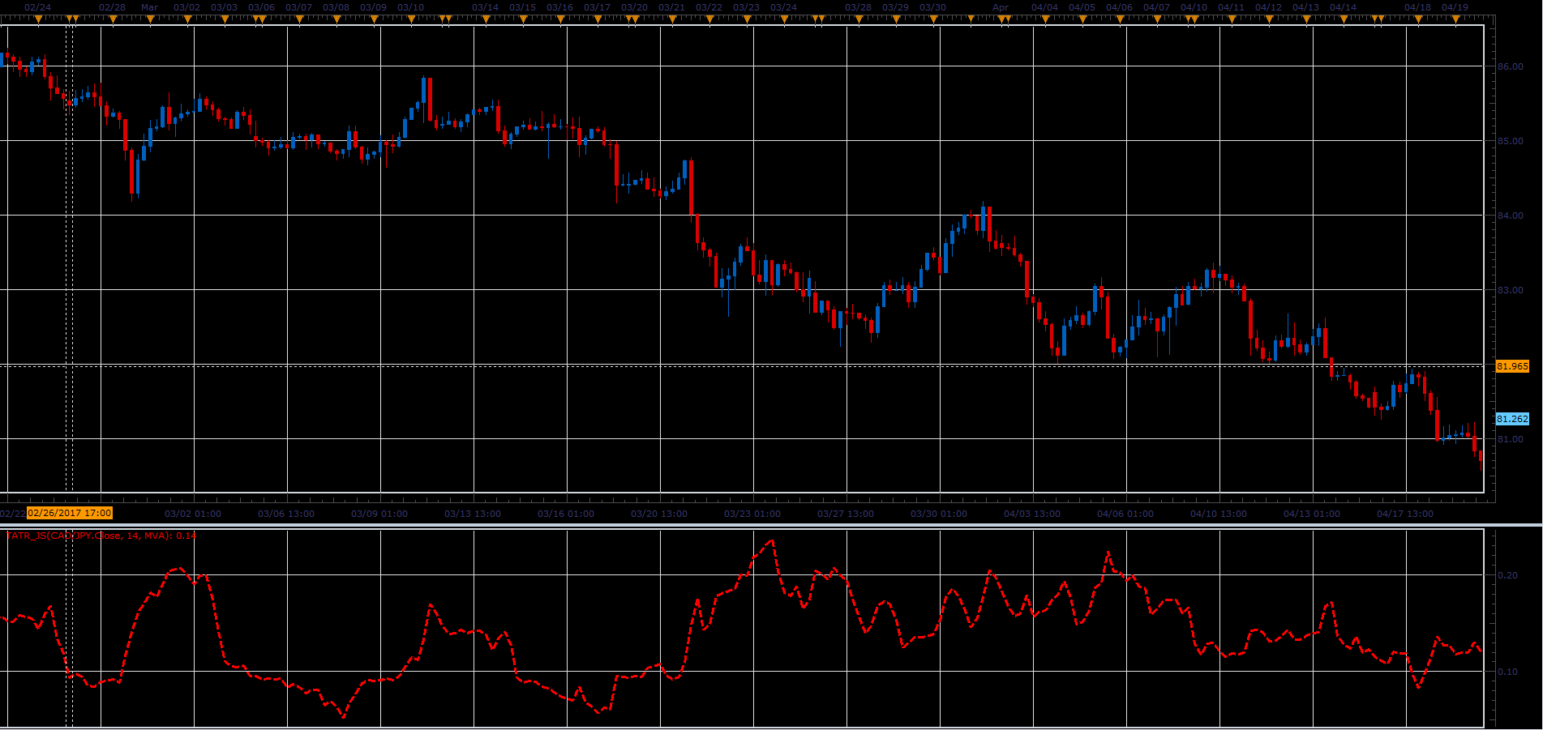Click the 03/16 01:00 time axis label

[566, 514]
